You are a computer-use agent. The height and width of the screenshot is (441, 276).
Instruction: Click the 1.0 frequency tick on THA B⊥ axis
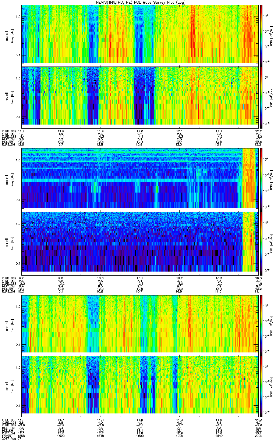pos(18,17)
